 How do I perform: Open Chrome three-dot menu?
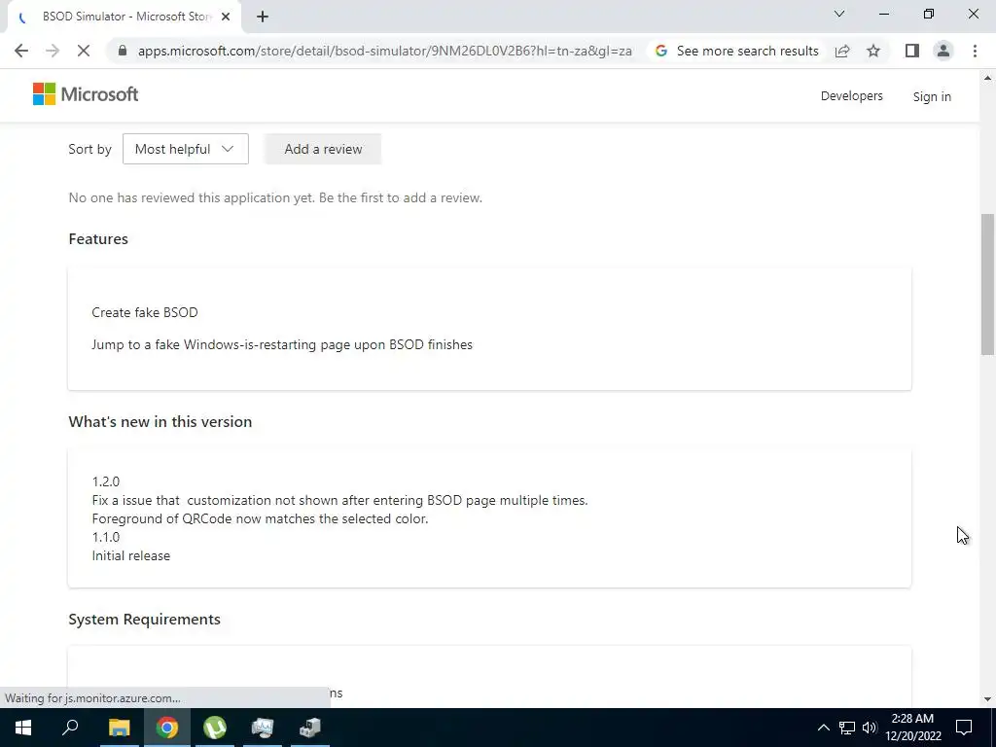click(x=975, y=51)
